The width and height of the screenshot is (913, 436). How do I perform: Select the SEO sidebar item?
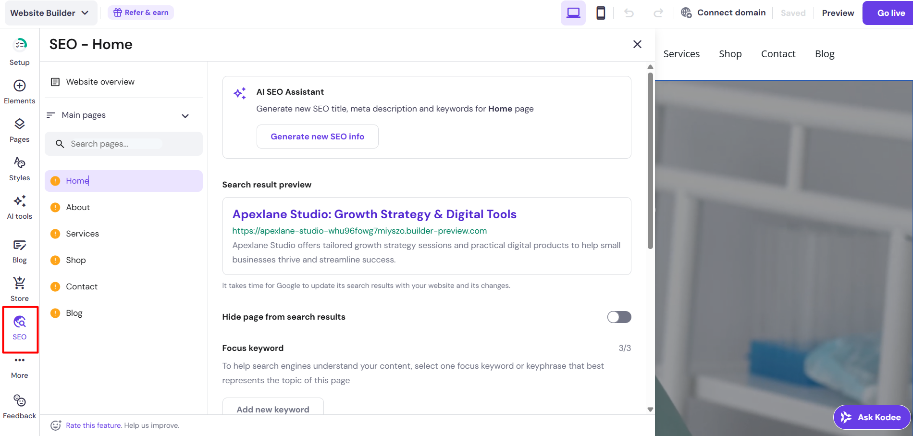19,328
